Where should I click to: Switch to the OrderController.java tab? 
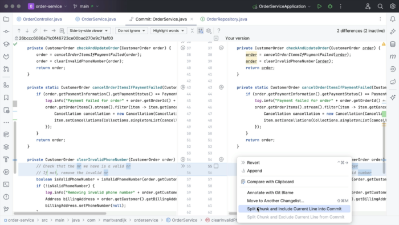click(x=39, y=19)
